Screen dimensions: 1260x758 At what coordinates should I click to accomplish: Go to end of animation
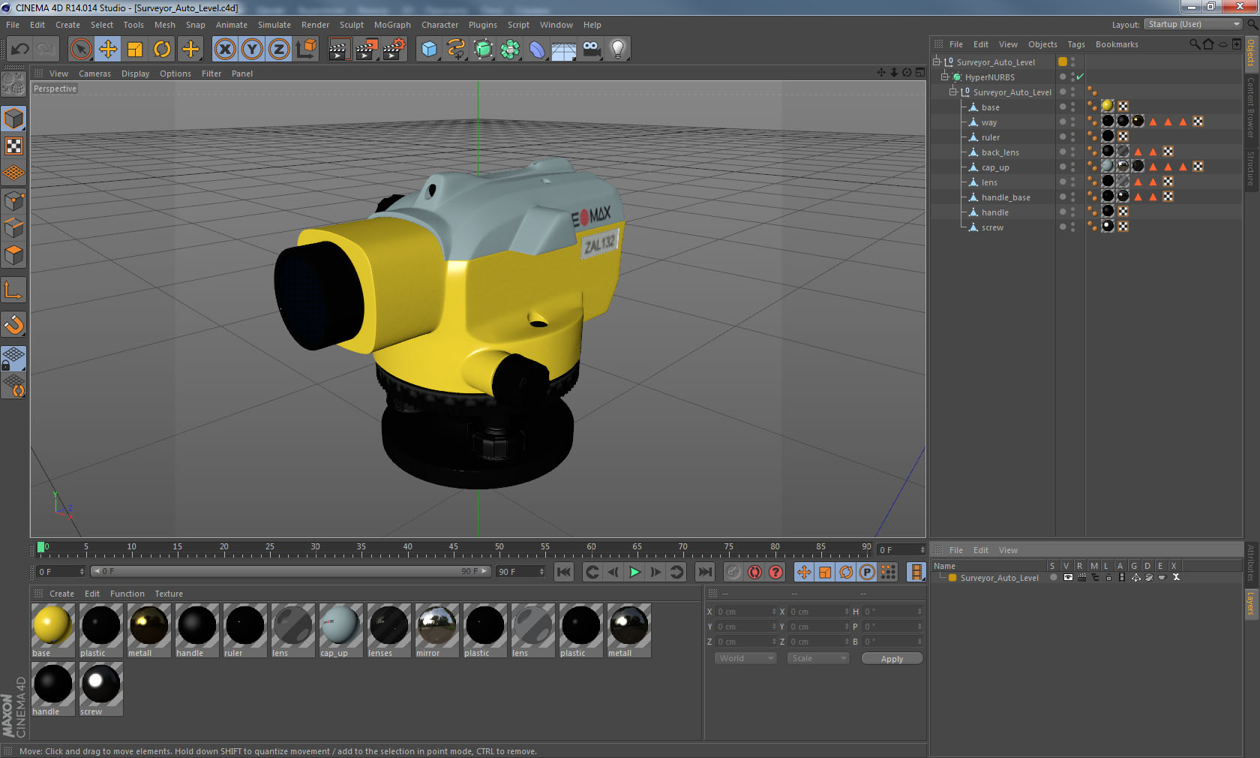click(705, 572)
